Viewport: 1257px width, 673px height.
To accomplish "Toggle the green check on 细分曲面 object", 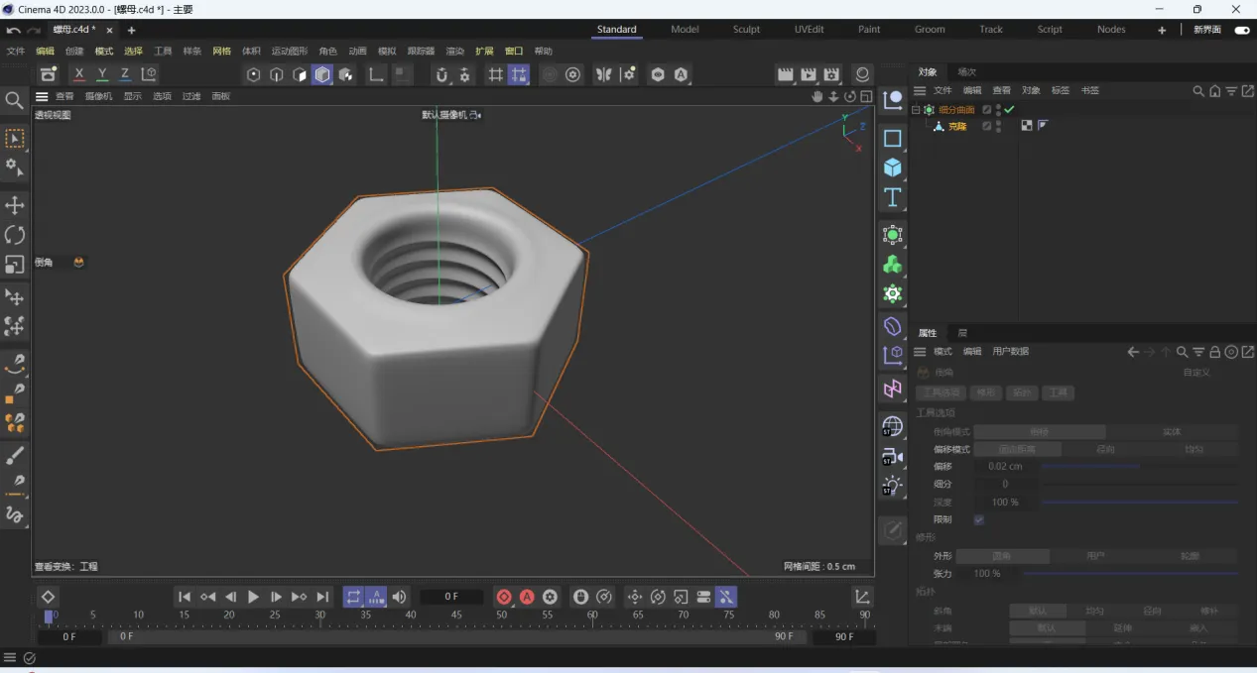I will coord(1010,110).
